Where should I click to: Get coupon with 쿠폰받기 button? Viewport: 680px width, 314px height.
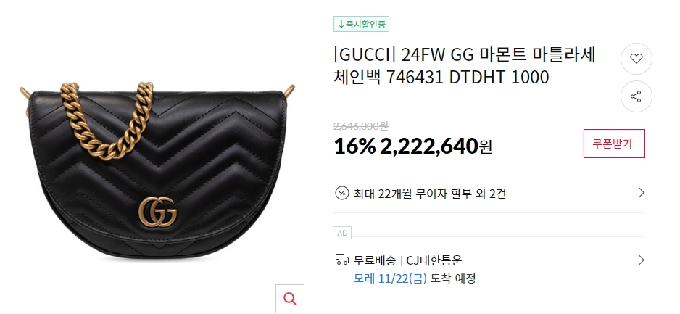click(x=614, y=144)
